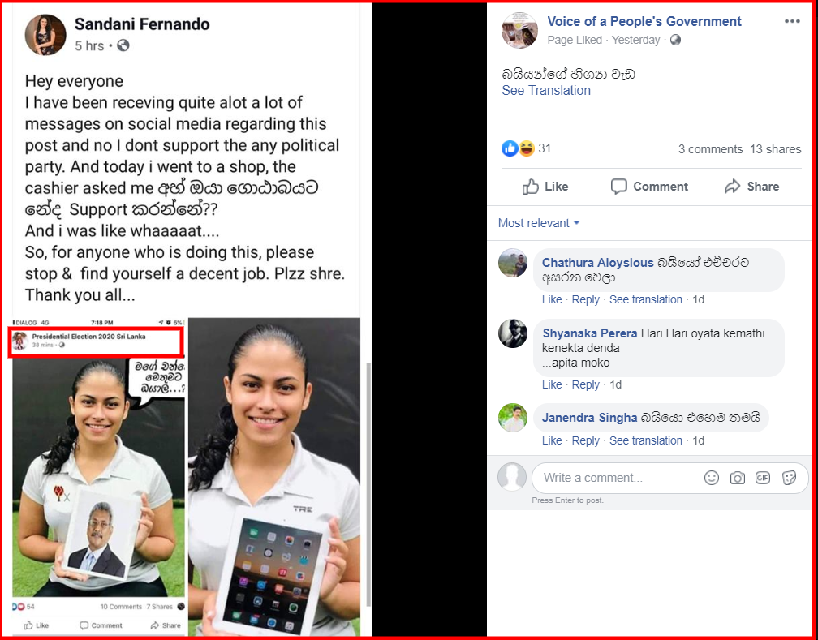The image size is (818, 640).
Task: Share the post using the Share button
Action: coord(751,187)
